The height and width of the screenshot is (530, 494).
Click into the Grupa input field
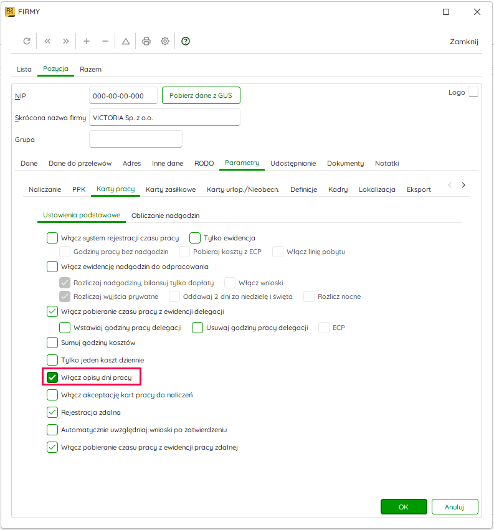tap(136, 139)
